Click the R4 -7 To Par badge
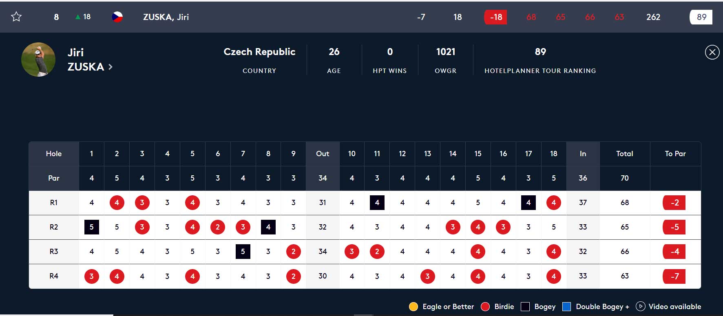 [x=674, y=276]
